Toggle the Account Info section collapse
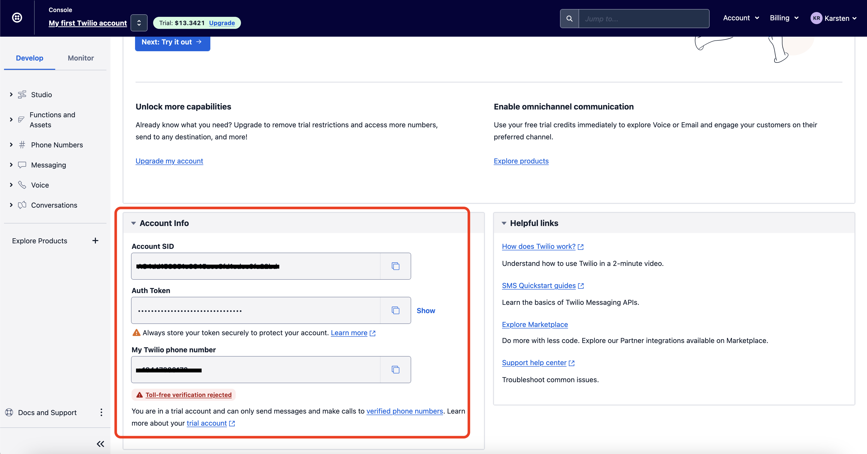The height and width of the screenshot is (454, 867). click(x=134, y=223)
